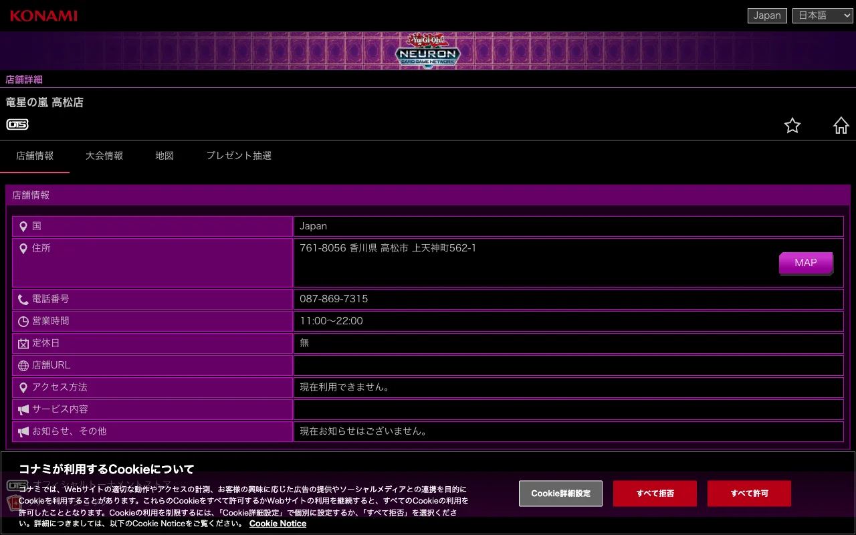
Task: Accept all cookies with すべて許可
Action: coord(749,494)
